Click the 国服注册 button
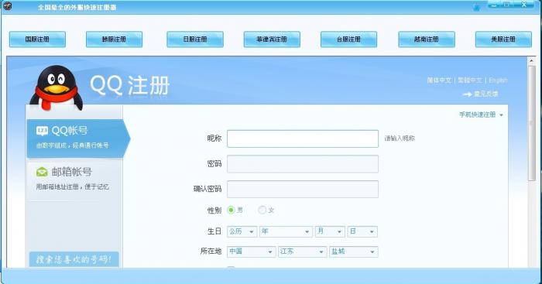This screenshot has width=542, height=284. tap(37, 39)
